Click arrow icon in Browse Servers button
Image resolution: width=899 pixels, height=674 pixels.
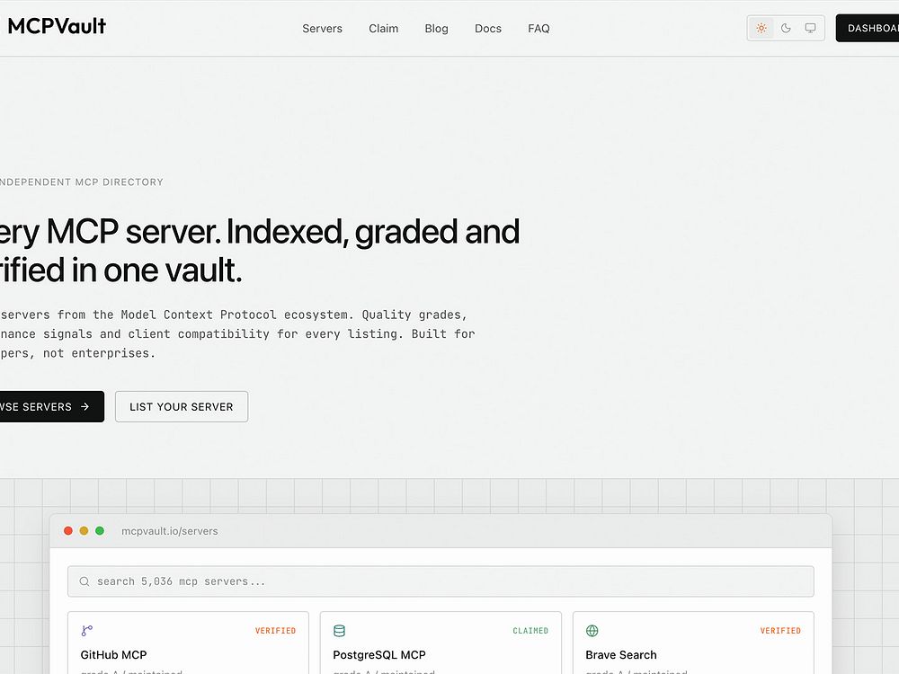point(85,406)
